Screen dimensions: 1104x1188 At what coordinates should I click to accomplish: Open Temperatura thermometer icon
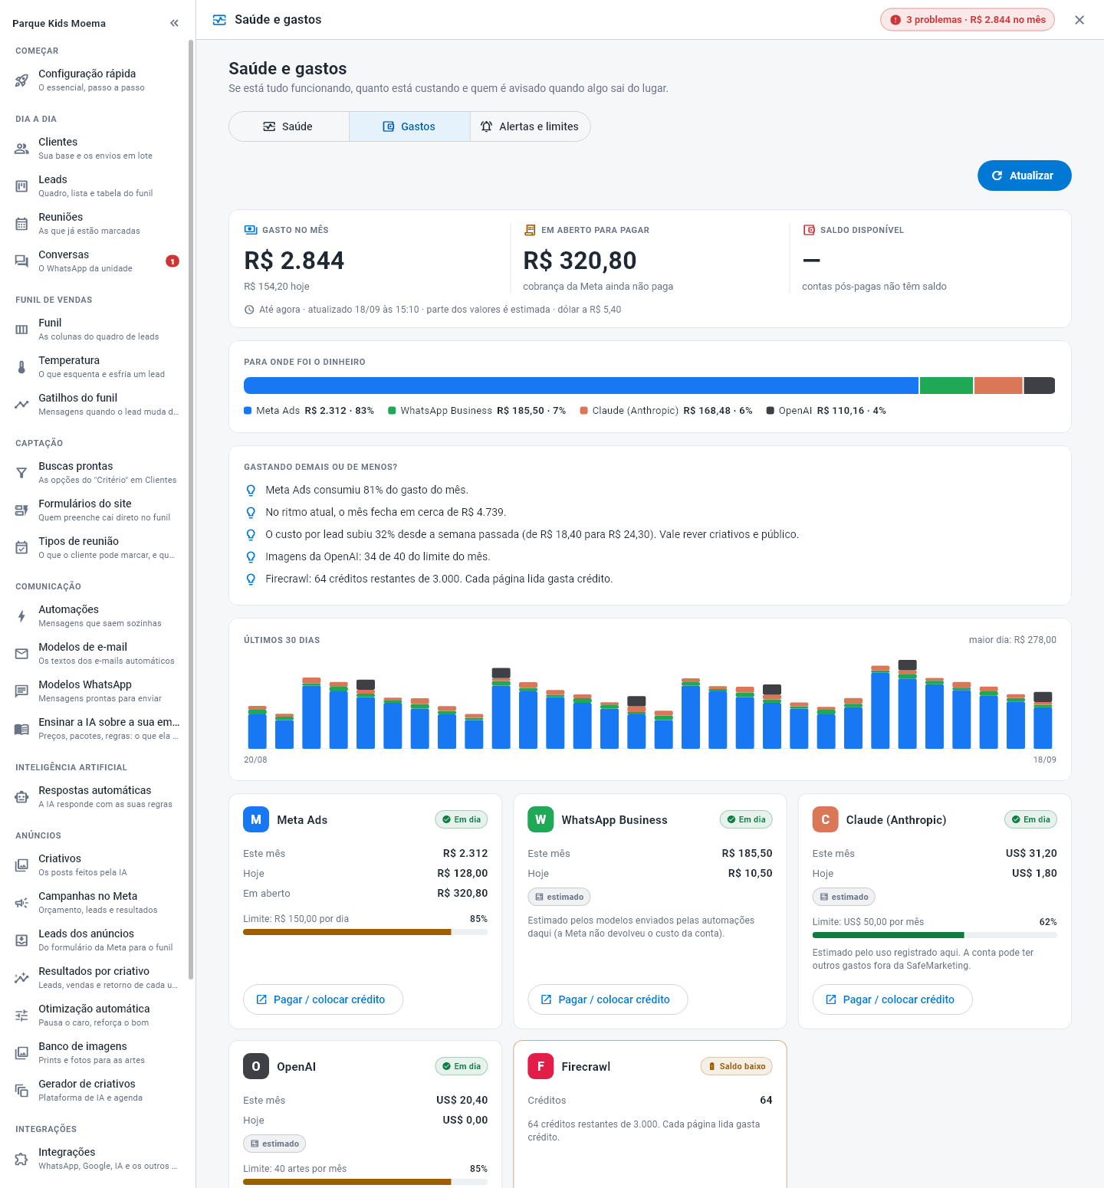coord(21,367)
